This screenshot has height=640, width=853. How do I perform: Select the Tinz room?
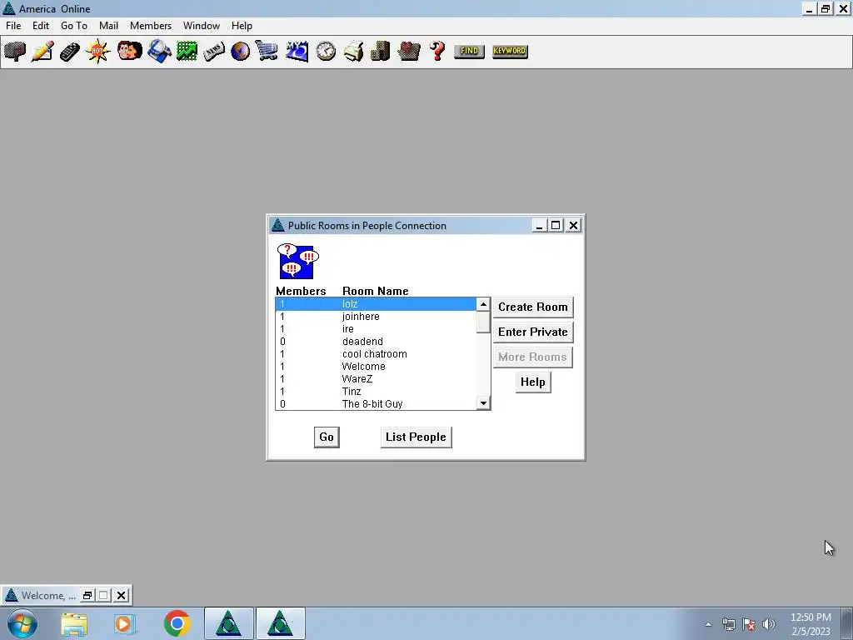pos(376,392)
